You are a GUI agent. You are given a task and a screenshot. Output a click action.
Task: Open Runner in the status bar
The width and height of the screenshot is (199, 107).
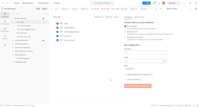click(x=154, y=106)
